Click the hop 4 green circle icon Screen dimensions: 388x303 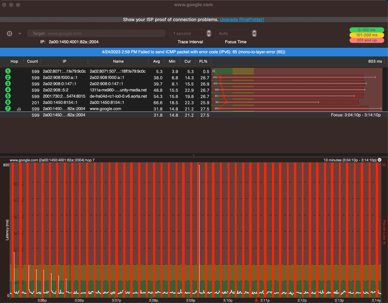(8, 90)
